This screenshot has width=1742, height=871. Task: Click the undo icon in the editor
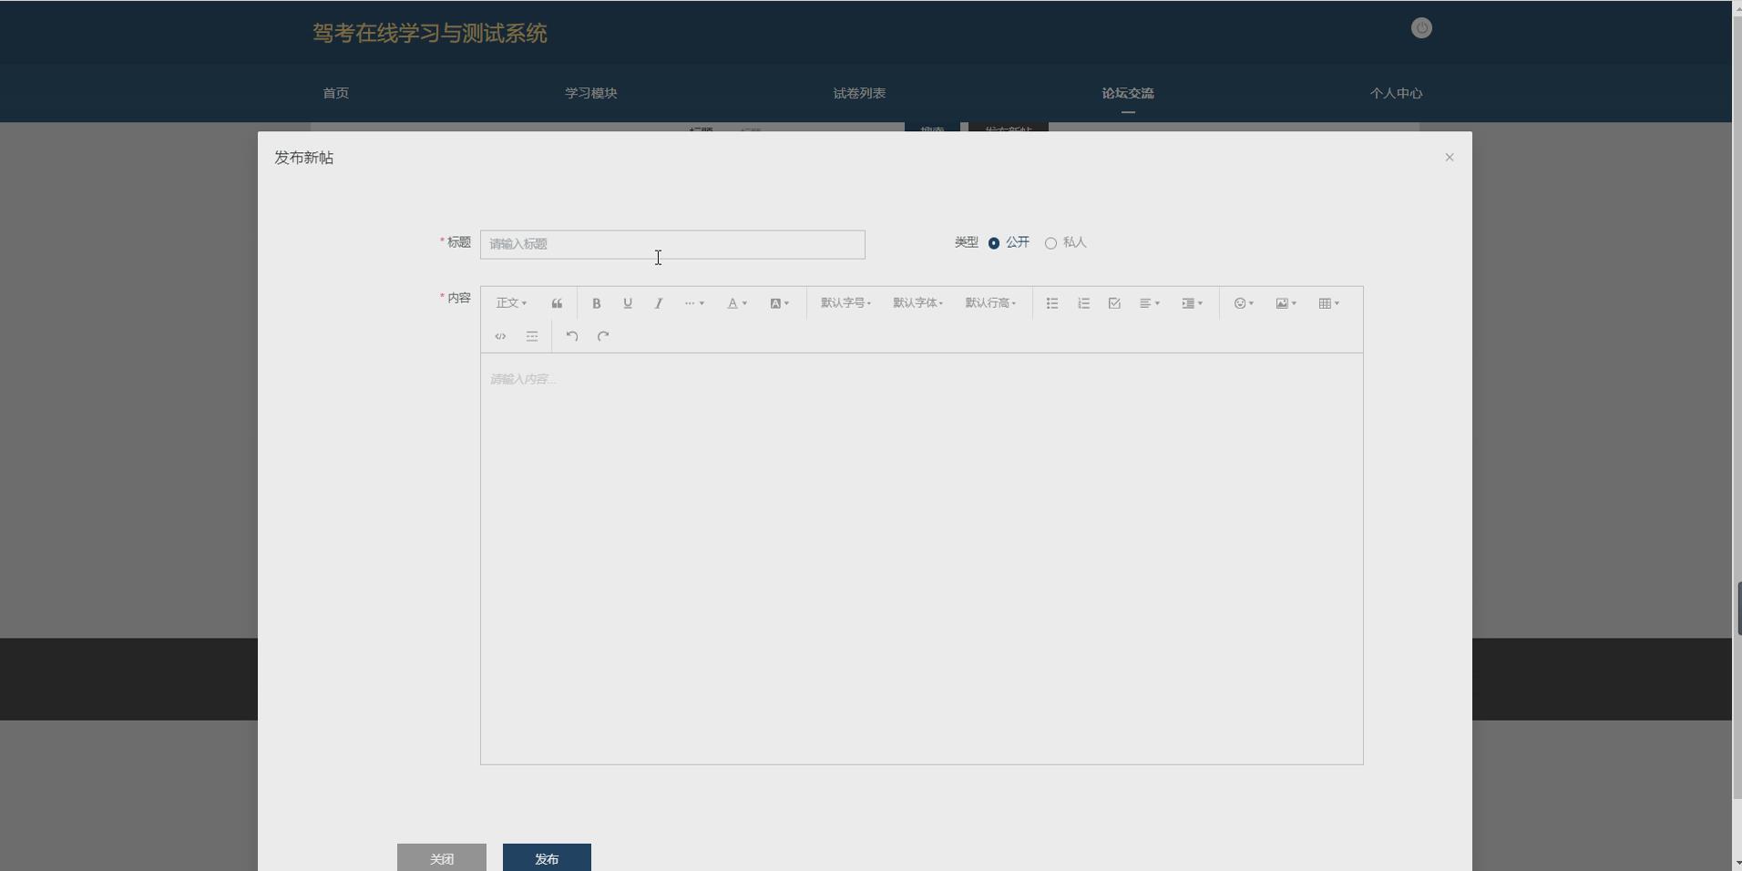(x=570, y=335)
